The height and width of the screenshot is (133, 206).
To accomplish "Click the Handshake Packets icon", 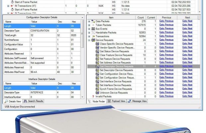I will (93, 33).
